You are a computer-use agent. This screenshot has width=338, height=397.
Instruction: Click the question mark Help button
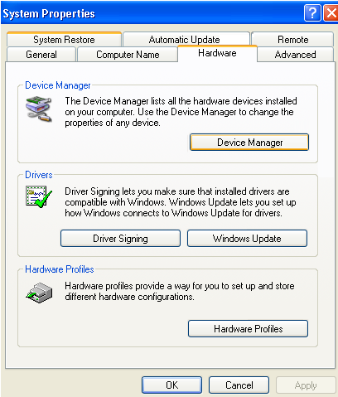click(x=312, y=12)
